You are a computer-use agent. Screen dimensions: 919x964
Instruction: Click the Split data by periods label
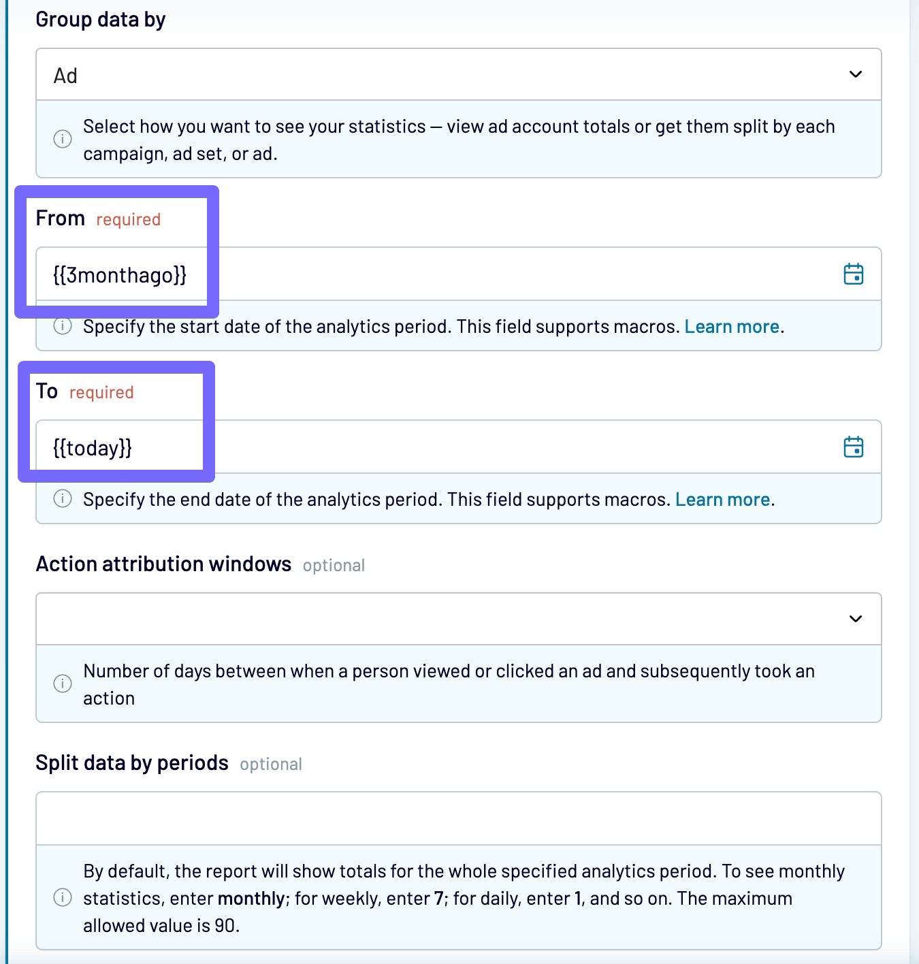pyautogui.click(x=132, y=763)
